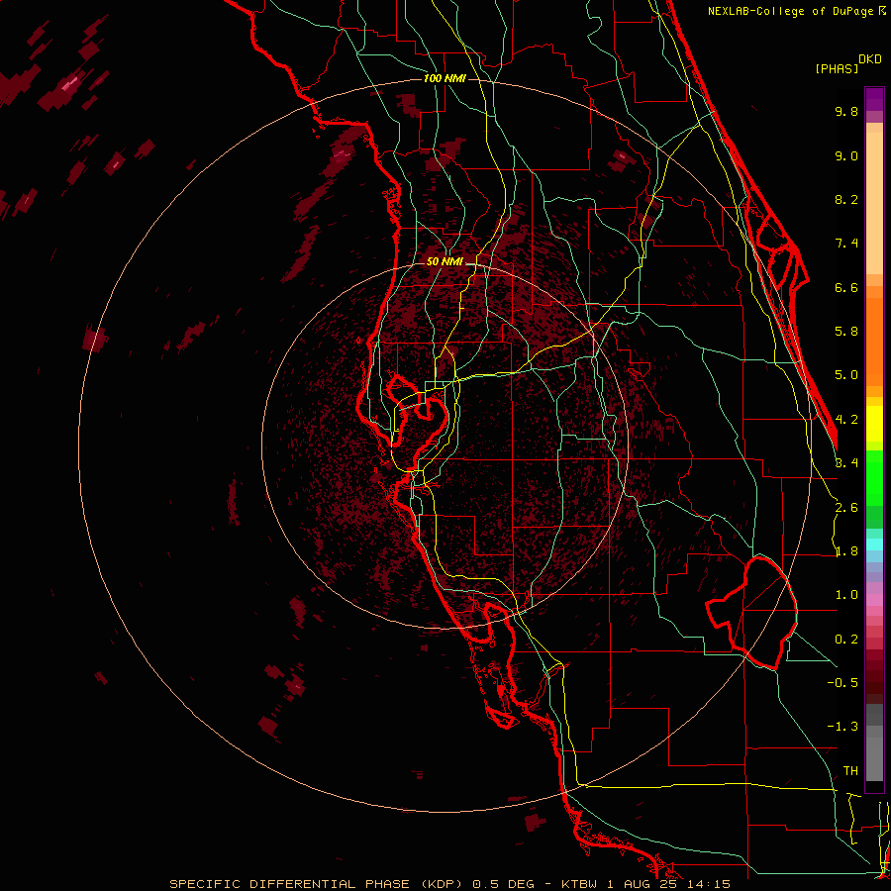The height and width of the screenshot is (891, 891).
Task: Pick the bright green color bar segment
Action: tap(874, 478)
